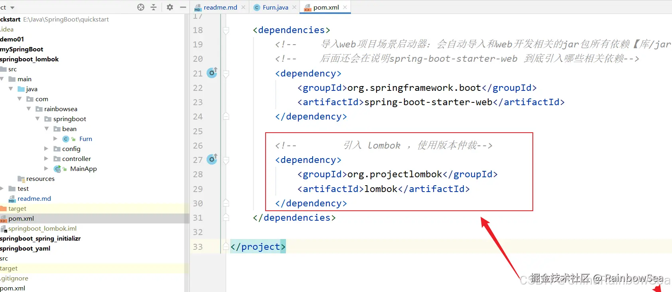This screenshot has width=672, height=292.
Task: Close the readme.md tab
Action: [x=243, y=7]
